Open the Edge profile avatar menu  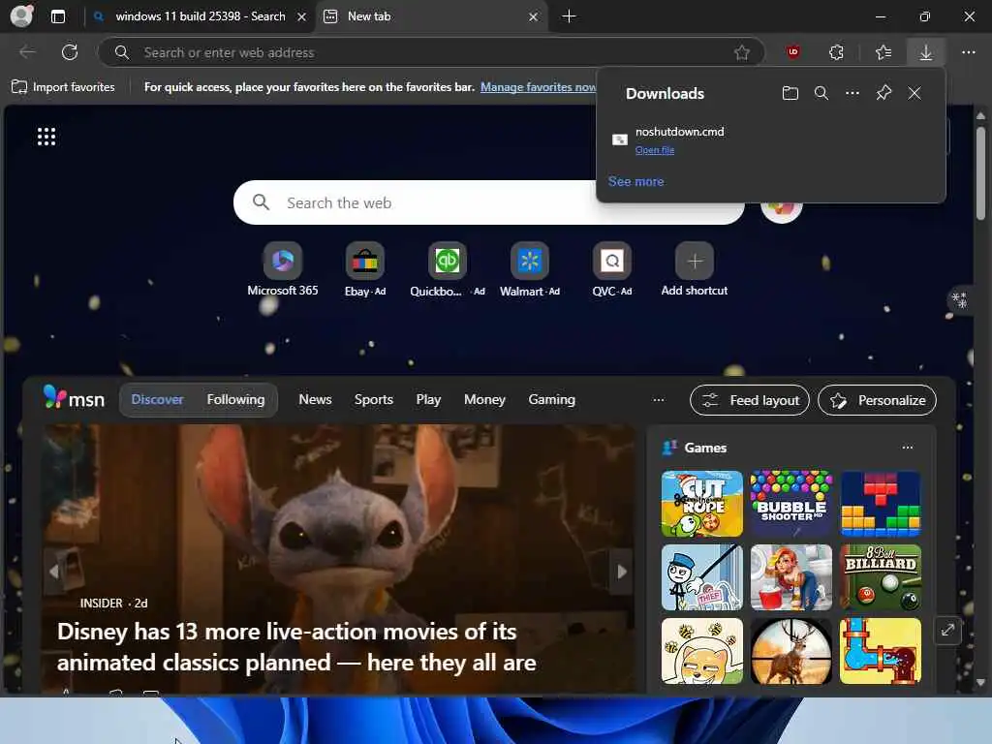[22, 15]
